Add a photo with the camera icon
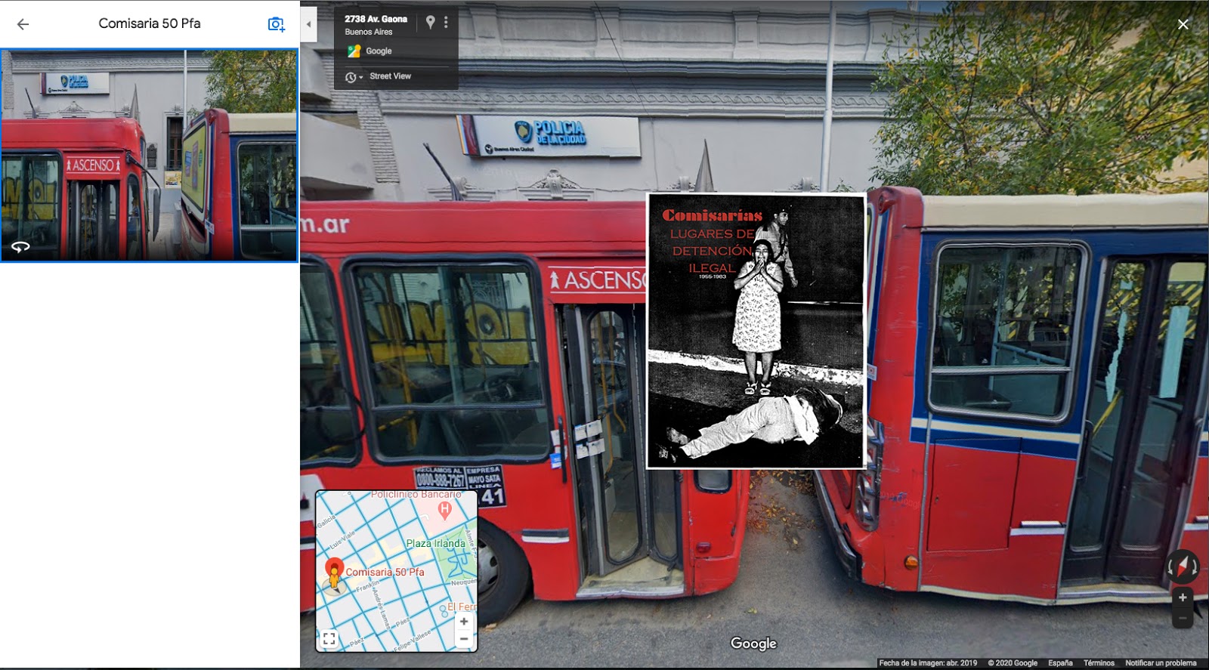 (277, 24)
